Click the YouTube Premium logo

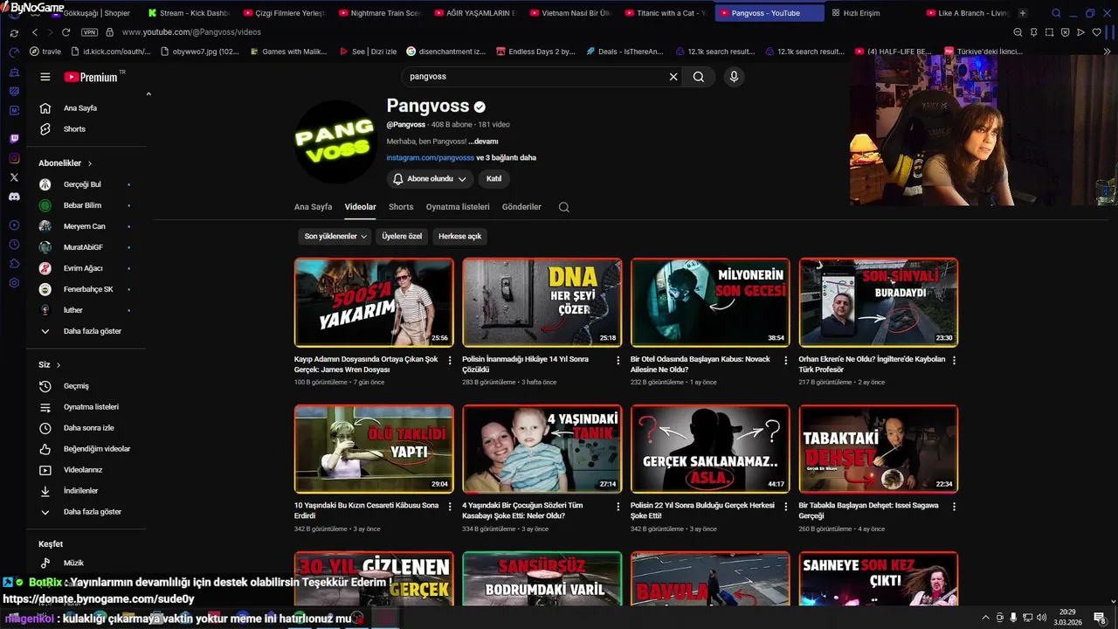(91, 77)
